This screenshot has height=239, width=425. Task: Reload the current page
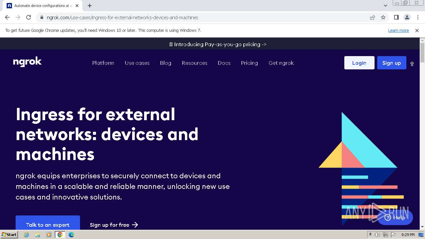(x=29, y=17)
